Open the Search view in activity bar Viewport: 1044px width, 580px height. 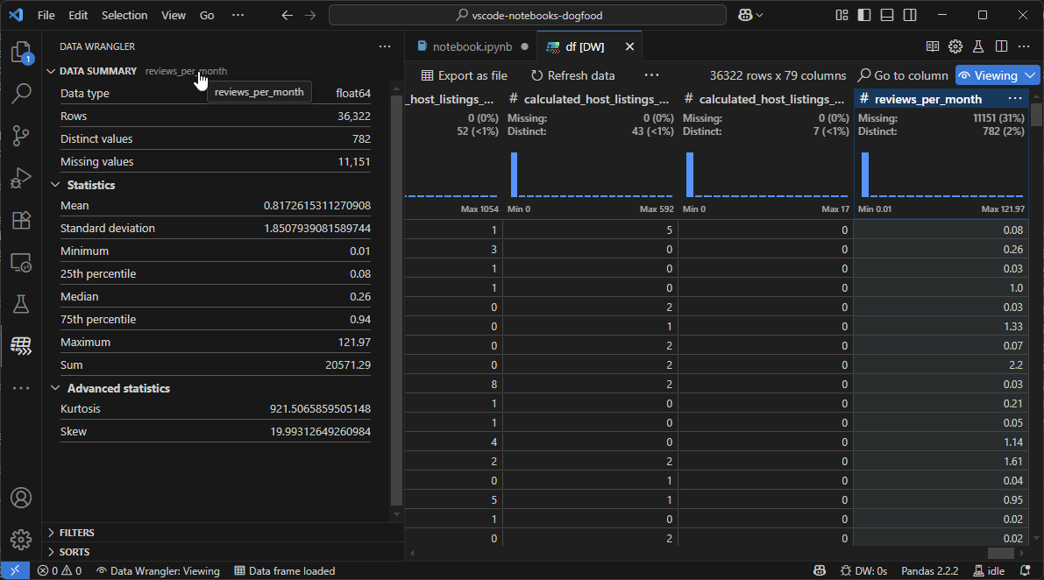(21, 92)
